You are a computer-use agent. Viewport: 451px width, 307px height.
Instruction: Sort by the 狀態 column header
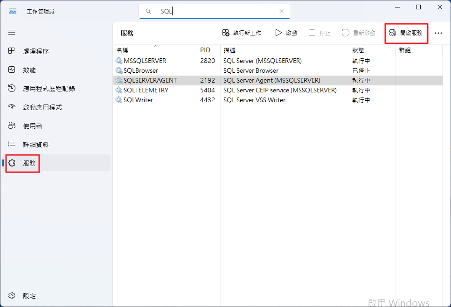click(372, 50)
